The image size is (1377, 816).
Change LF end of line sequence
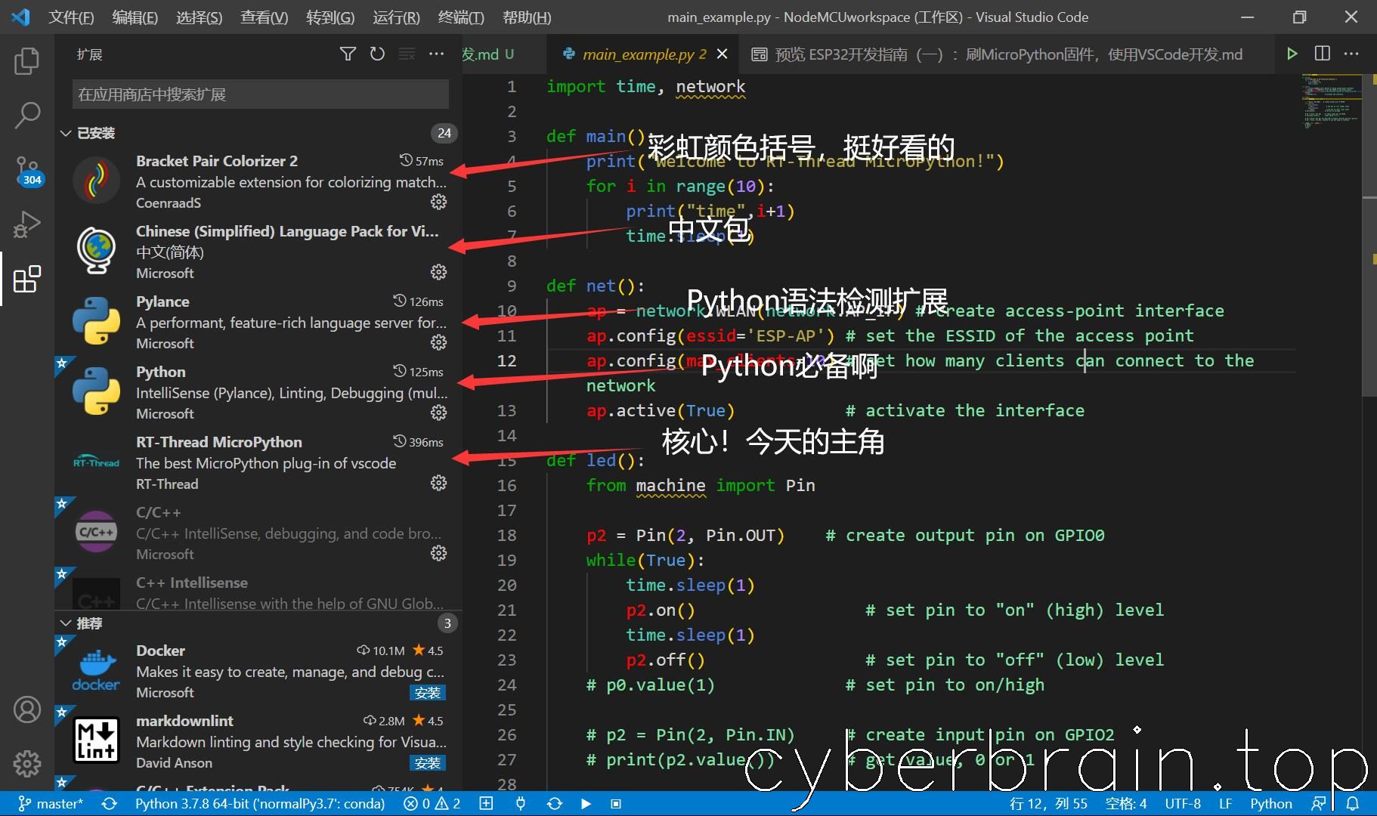pos(1225,803)
